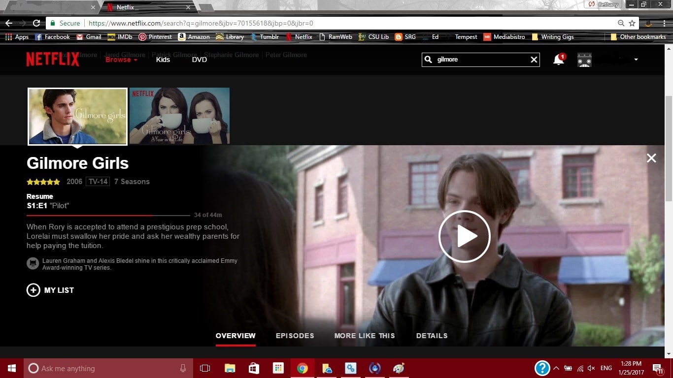Screen dimensions: 673x378
Task: Open the More Like This tab
Action: (365, 336)
